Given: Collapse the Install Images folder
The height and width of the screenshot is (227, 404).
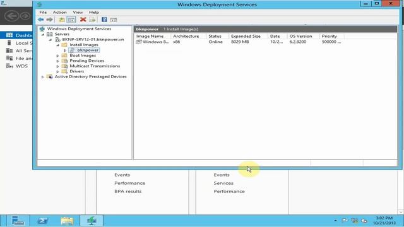Looking at the screenshot, I should pyautogui.click(x=57, y=45).
